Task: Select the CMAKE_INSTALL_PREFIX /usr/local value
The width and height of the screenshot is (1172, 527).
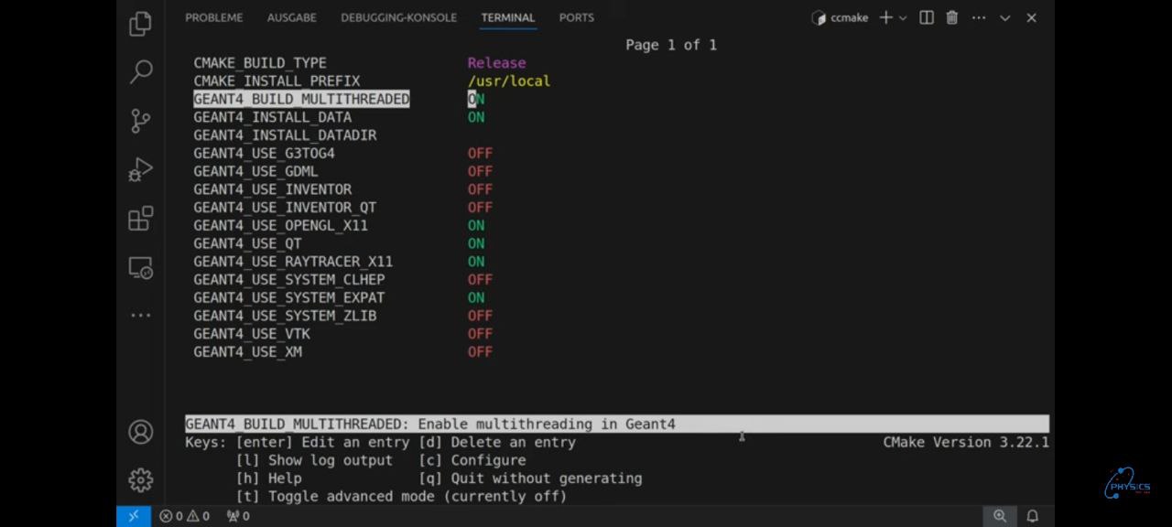Action: (508, 81)
